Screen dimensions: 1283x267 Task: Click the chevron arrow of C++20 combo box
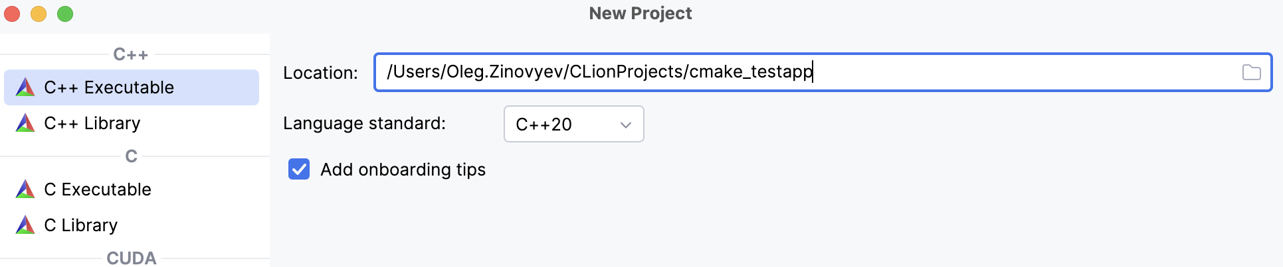625,125
